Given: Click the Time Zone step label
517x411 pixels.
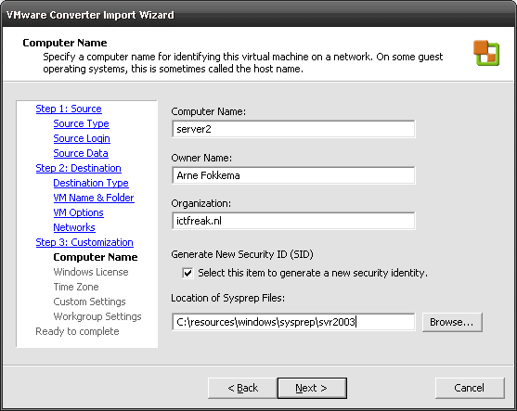Looking at the screenshot, I should tap(76, 287).
